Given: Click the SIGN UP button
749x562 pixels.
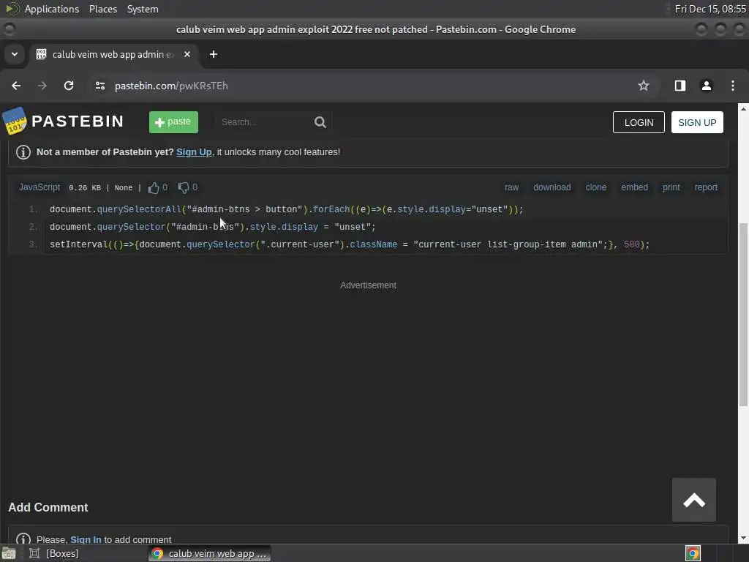Looking at the screenshot, I should (x=697, y=122).
